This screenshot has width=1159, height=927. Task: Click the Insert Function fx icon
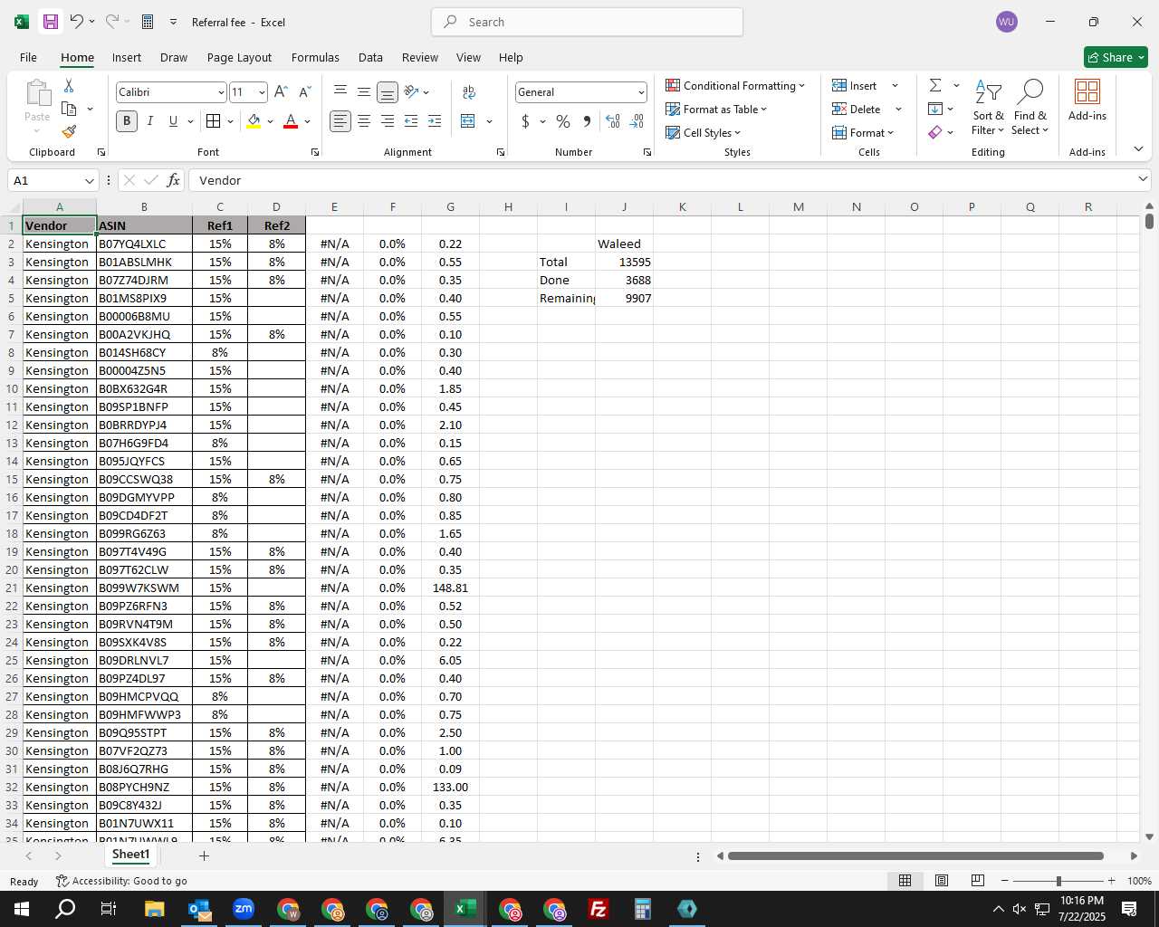tap(174, 180)
